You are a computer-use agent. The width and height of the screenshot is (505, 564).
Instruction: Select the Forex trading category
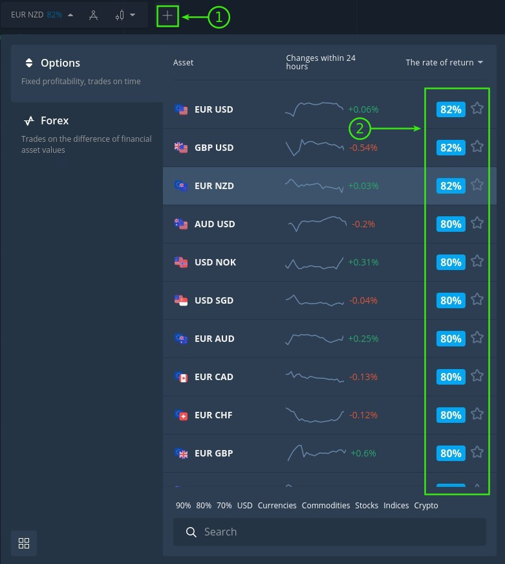pos(87,135)
